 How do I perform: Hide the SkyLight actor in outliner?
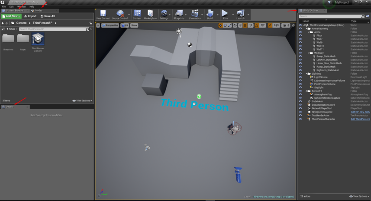click(x=300, y=88)
